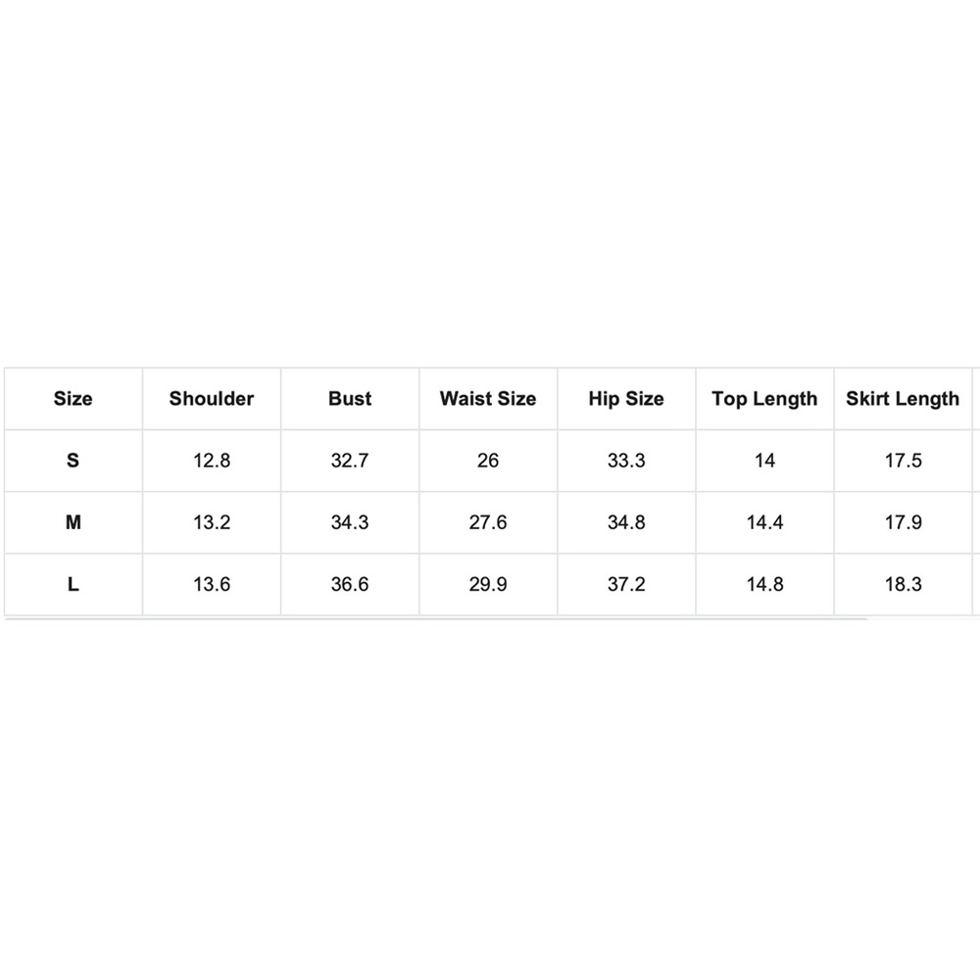This screenshot has width=980, height=980.
Task: Click the Top Length column header
Action: (x=764, y=399)
